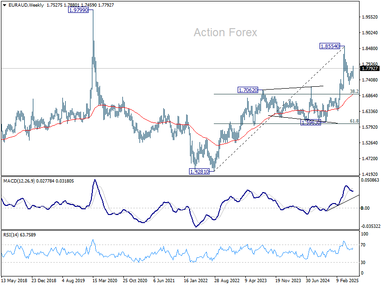Click the 4 Aug 2019 date label
381x286 pixels.
tap(73, 280)
